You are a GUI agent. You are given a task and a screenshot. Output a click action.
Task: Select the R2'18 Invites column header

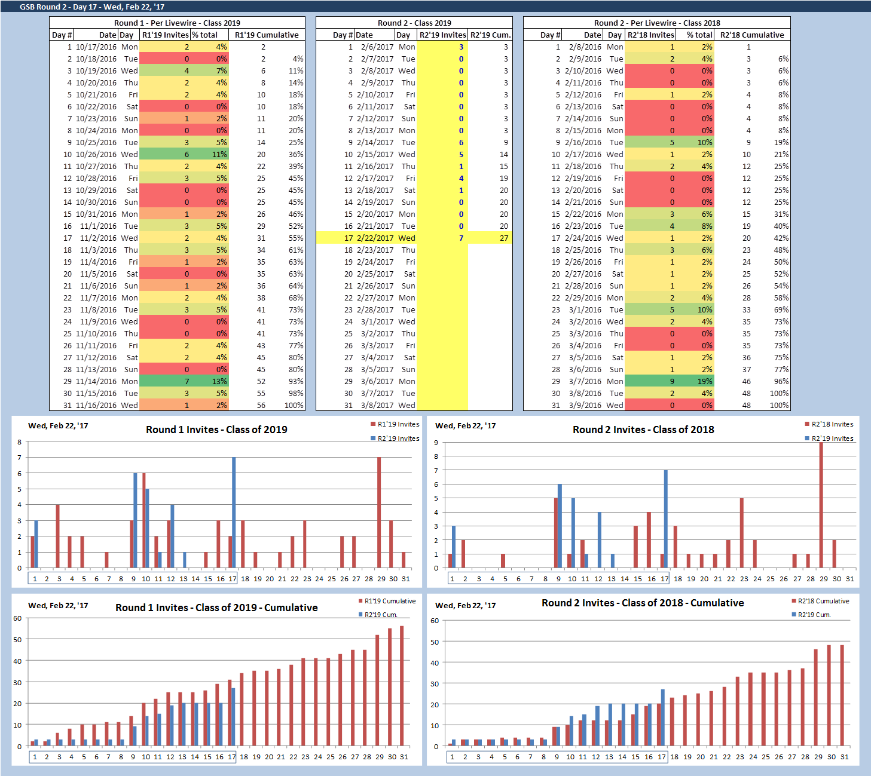point(650,35)
